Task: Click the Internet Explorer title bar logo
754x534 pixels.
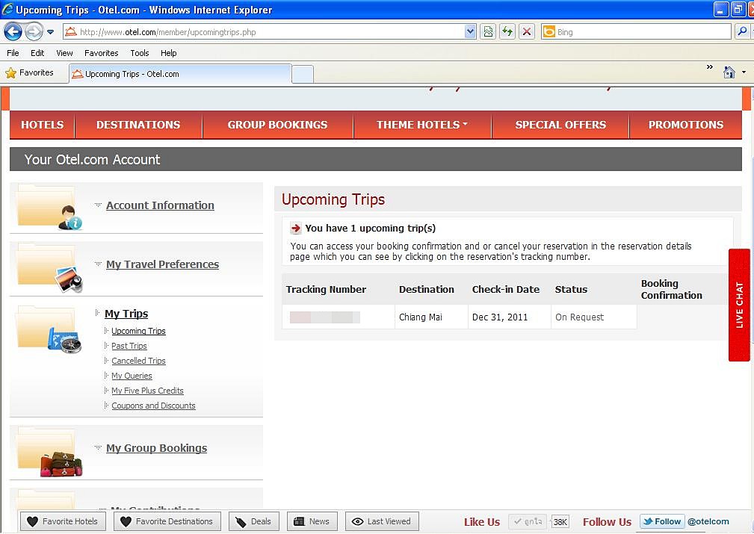Action: (7, 9)
